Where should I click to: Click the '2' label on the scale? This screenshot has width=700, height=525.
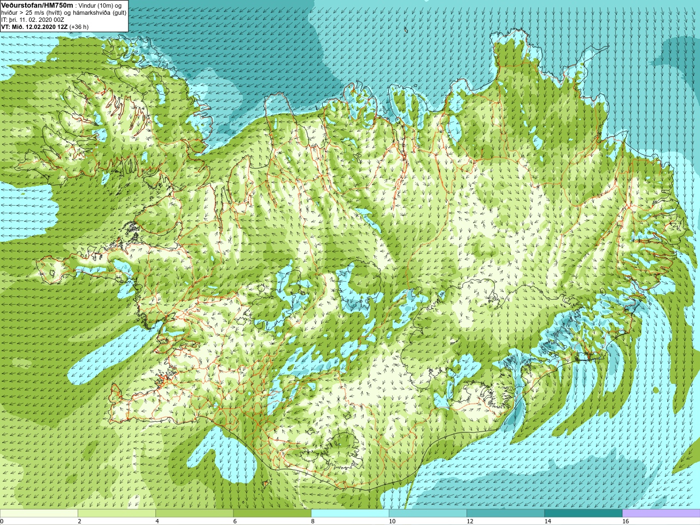79,521
